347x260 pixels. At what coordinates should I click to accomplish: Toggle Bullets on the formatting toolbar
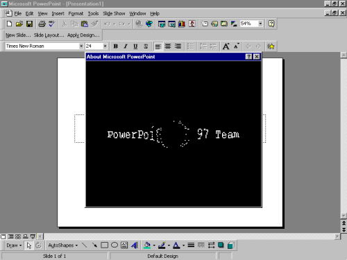click(x=191, y=46)
